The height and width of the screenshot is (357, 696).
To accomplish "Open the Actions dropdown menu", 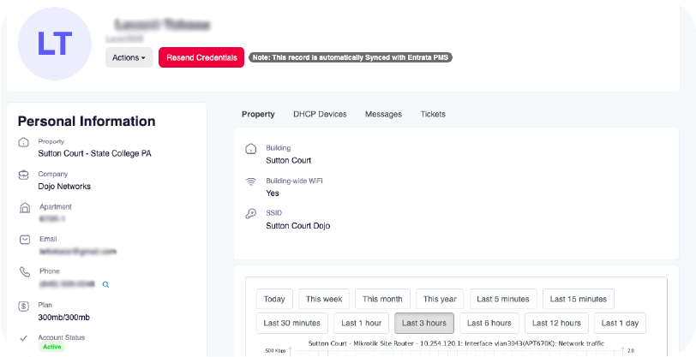I will (x=129, y=57).
